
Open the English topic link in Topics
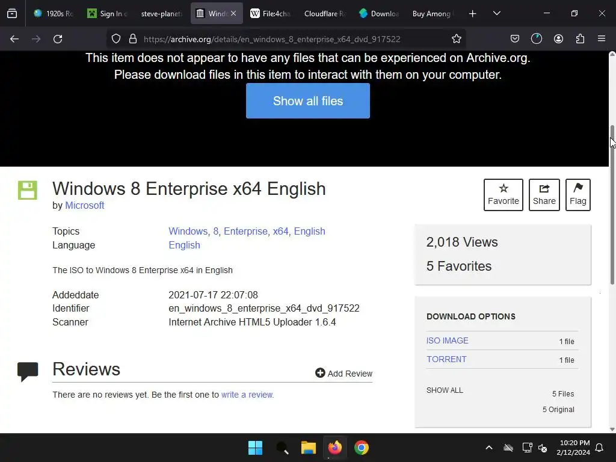310,232
